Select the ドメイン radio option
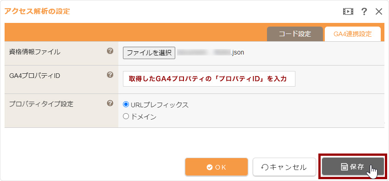 coord(126,116)
